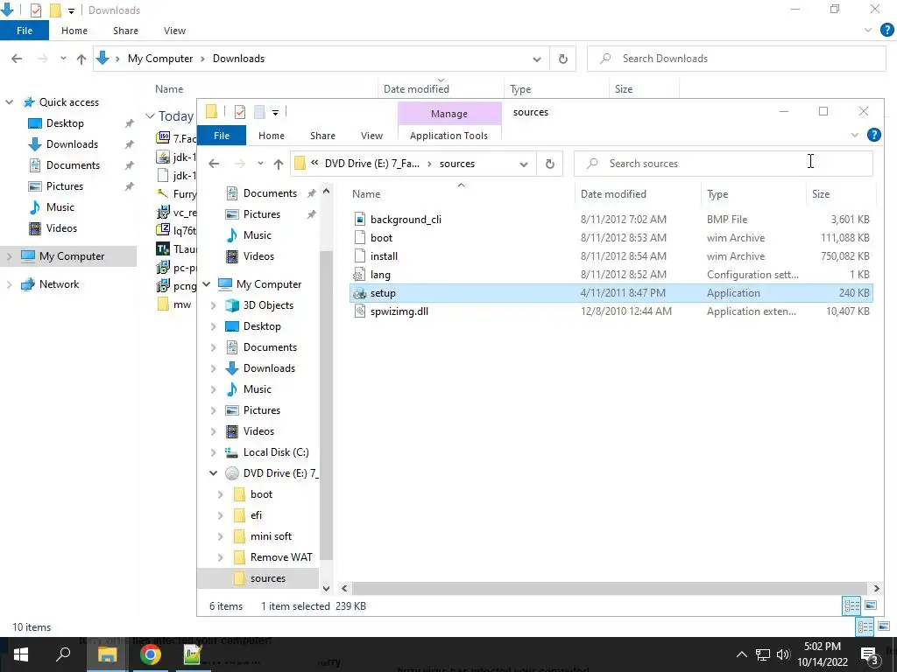Select the lang configuration file icon
Image resolution: width=897 pixels, height=672 pixels.
(x=359, y=275)
